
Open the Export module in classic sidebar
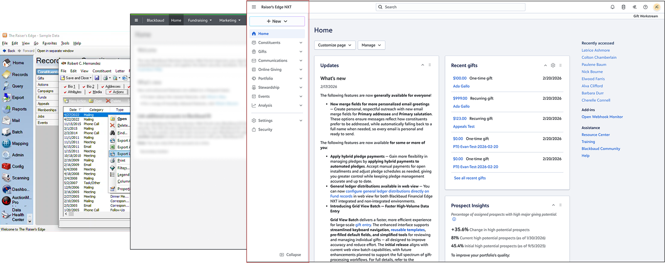[13, 97]
